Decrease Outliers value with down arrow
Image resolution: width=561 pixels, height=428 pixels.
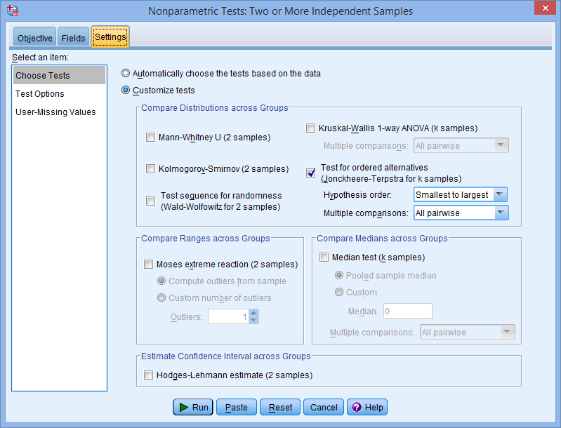(x=253, y=321)
